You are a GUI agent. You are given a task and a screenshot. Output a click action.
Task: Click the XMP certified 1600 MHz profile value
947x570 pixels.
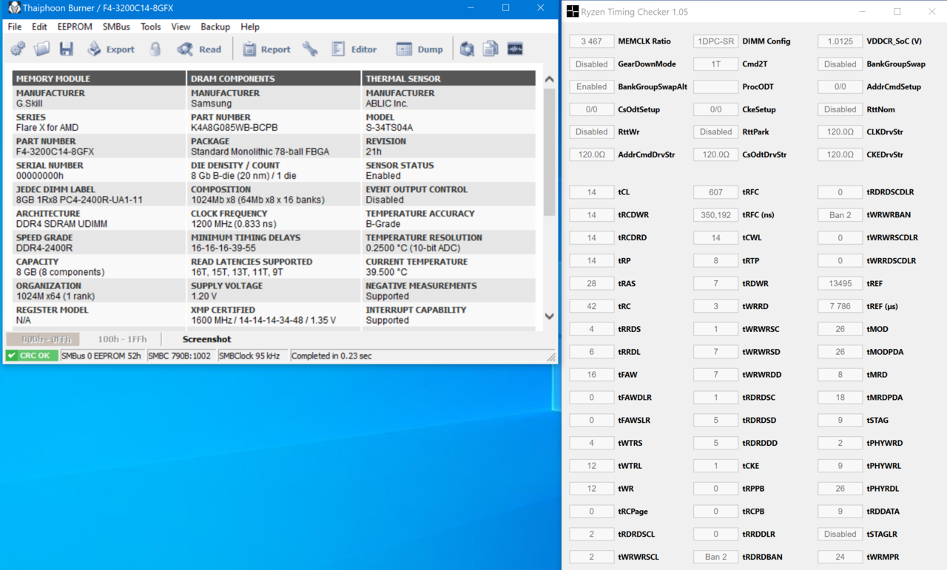263,320
